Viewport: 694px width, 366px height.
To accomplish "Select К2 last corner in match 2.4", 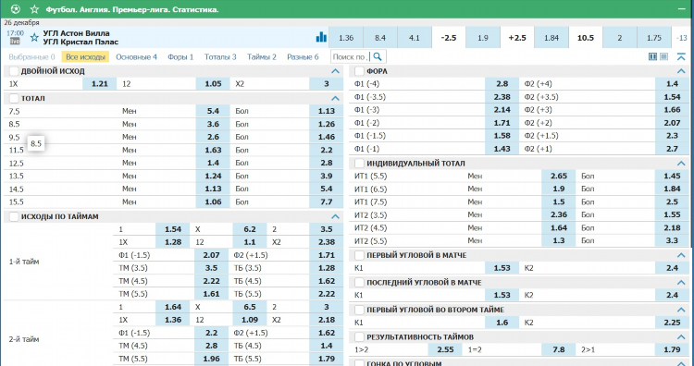I will coord(672,295).
